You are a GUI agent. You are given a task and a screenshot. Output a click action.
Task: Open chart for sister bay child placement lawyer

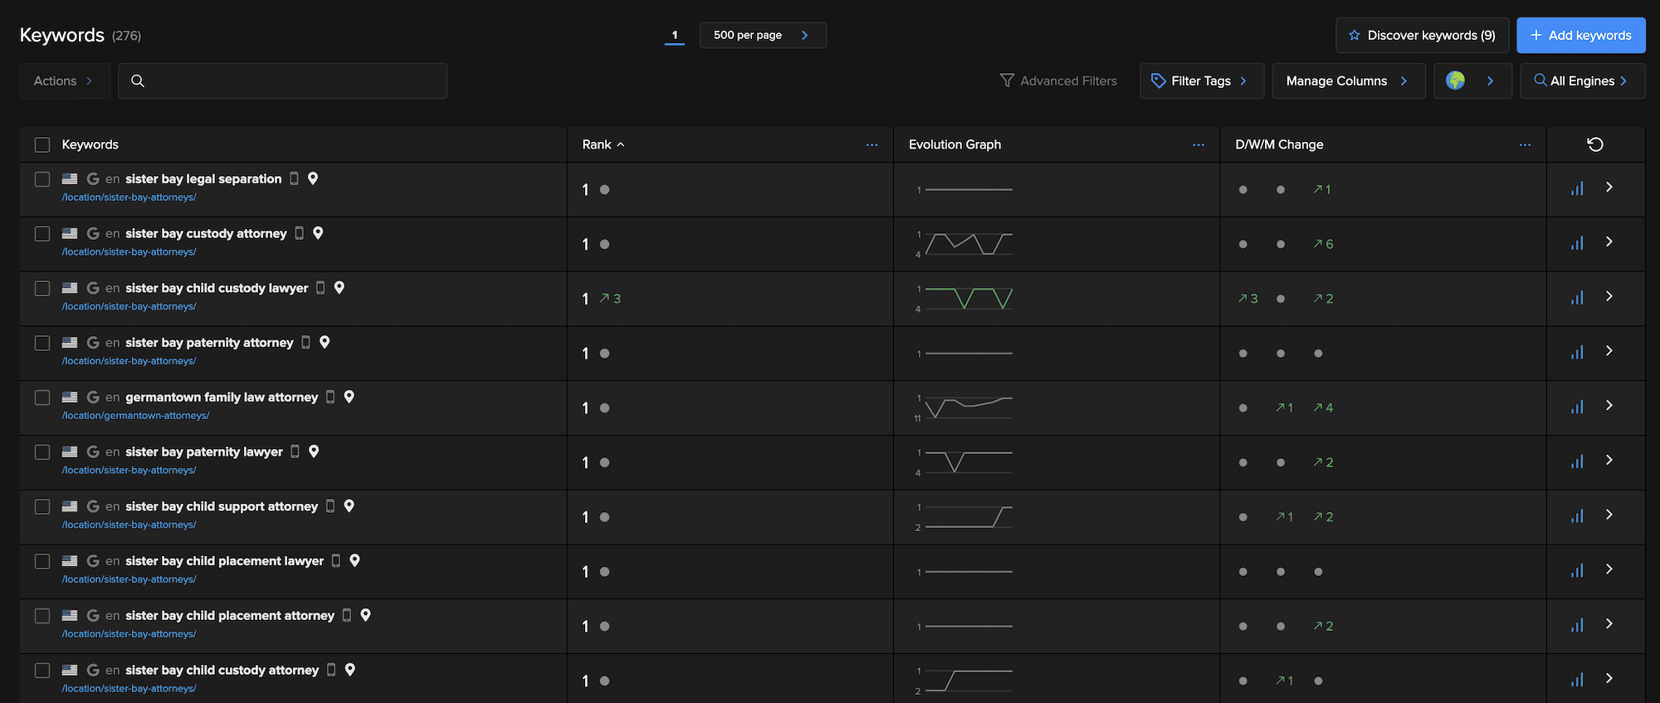point(1577,571)
